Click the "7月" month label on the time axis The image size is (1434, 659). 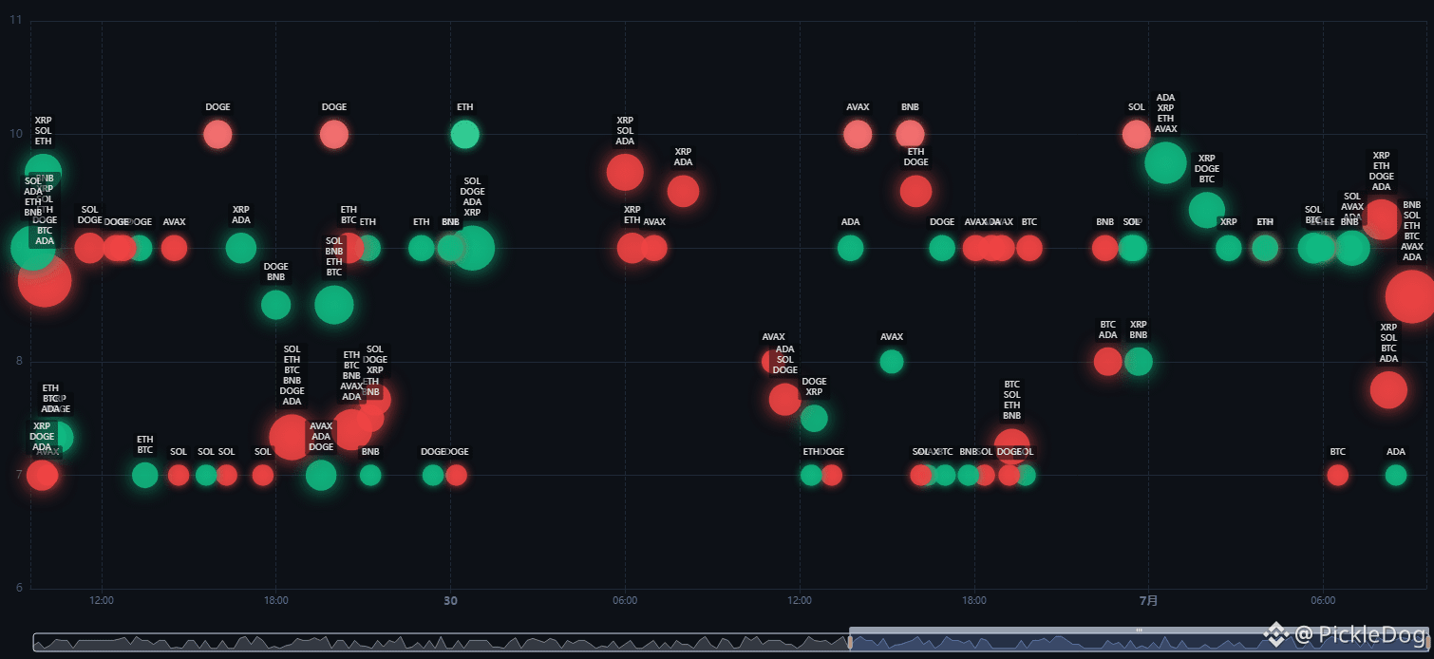tap(1148, 600)
